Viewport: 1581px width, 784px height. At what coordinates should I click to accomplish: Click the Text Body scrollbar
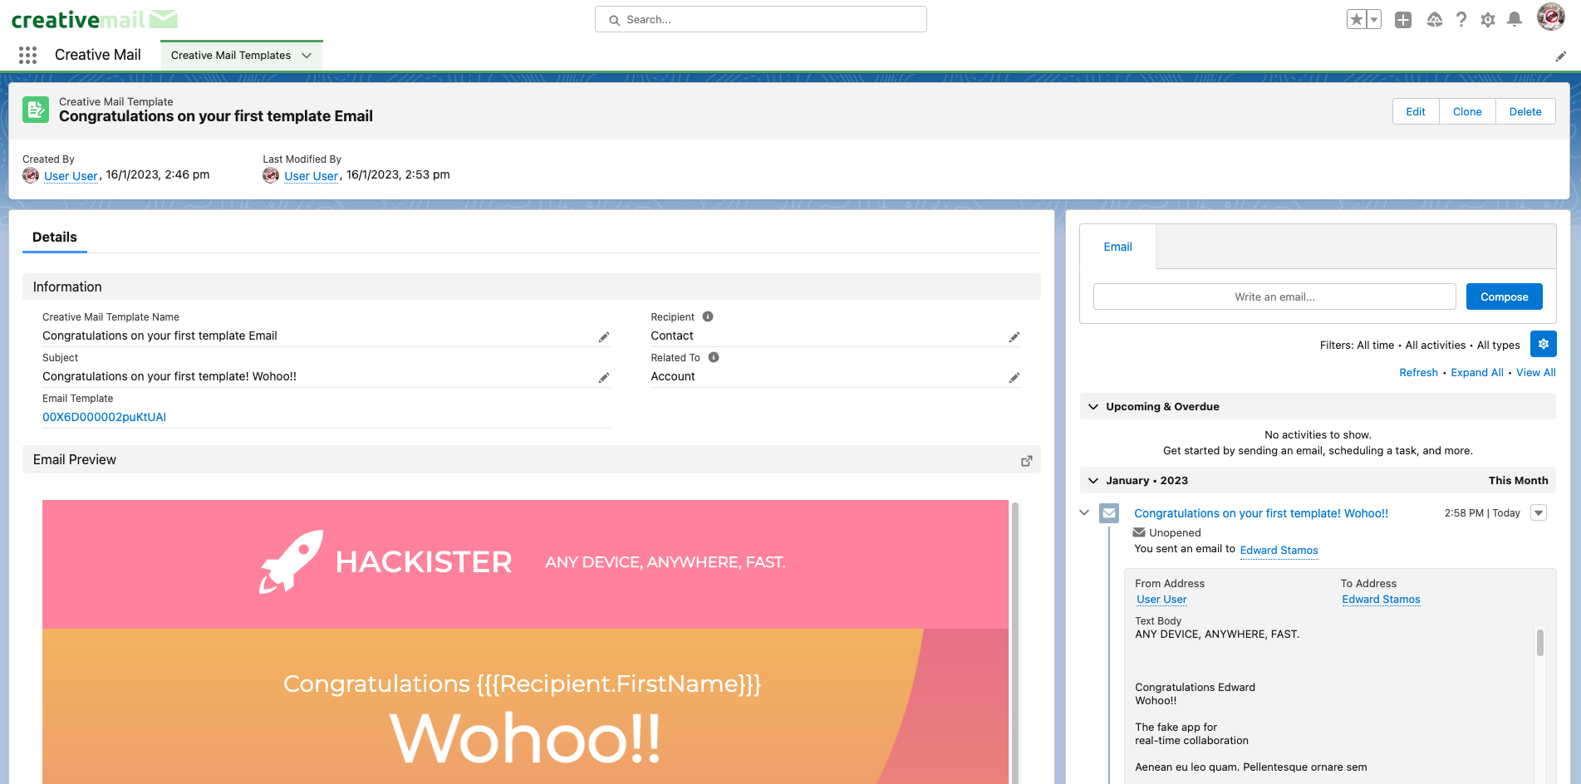pyautogui.click(x=1540, y=643)
